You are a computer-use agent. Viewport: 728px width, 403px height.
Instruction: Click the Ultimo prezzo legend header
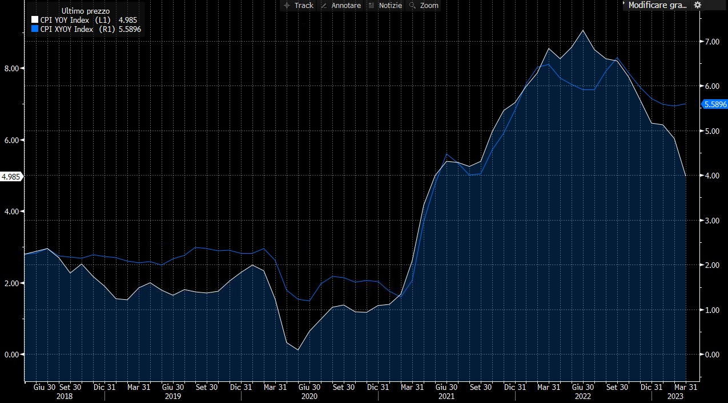click(85, 11)
